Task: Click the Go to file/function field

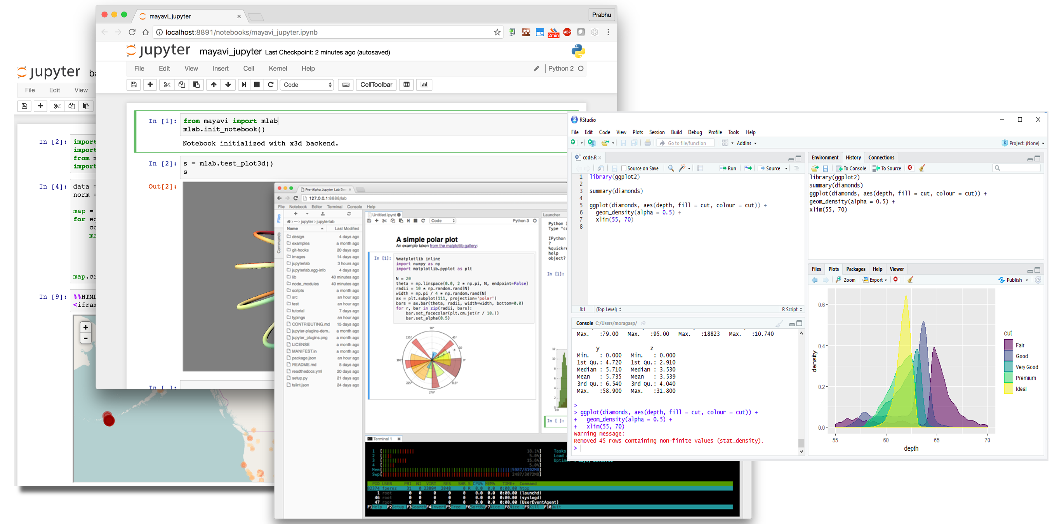Action: [x=687, y=144]
